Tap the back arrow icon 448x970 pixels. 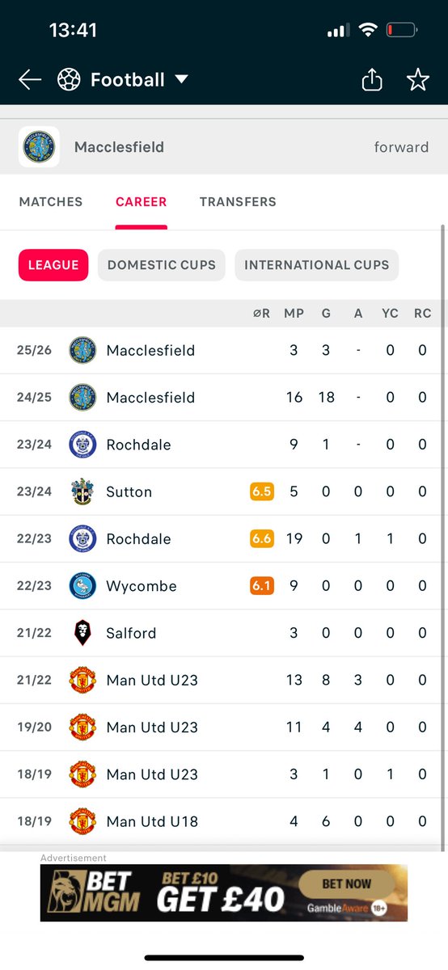pyautogui.click(x=30, y=79)
